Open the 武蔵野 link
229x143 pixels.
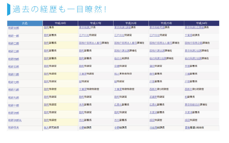tap(153, 97)
